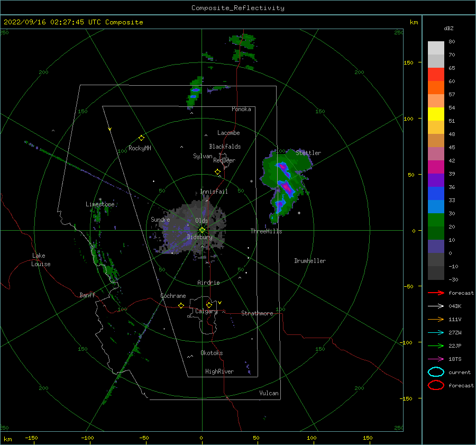Click the red forecast ellipse icon
This screenshot has width=476, height=445.
436,385
